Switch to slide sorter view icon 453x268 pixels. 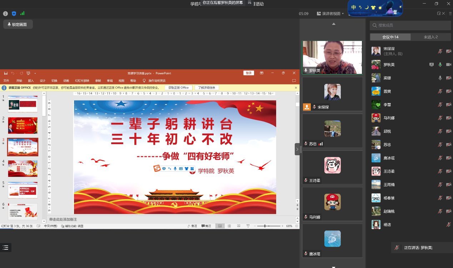(x=229, y=226)
